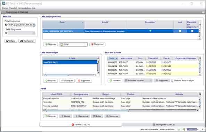The image size is (206, 132).
Task: Select station row 60004204
Action: pos(153,66)
